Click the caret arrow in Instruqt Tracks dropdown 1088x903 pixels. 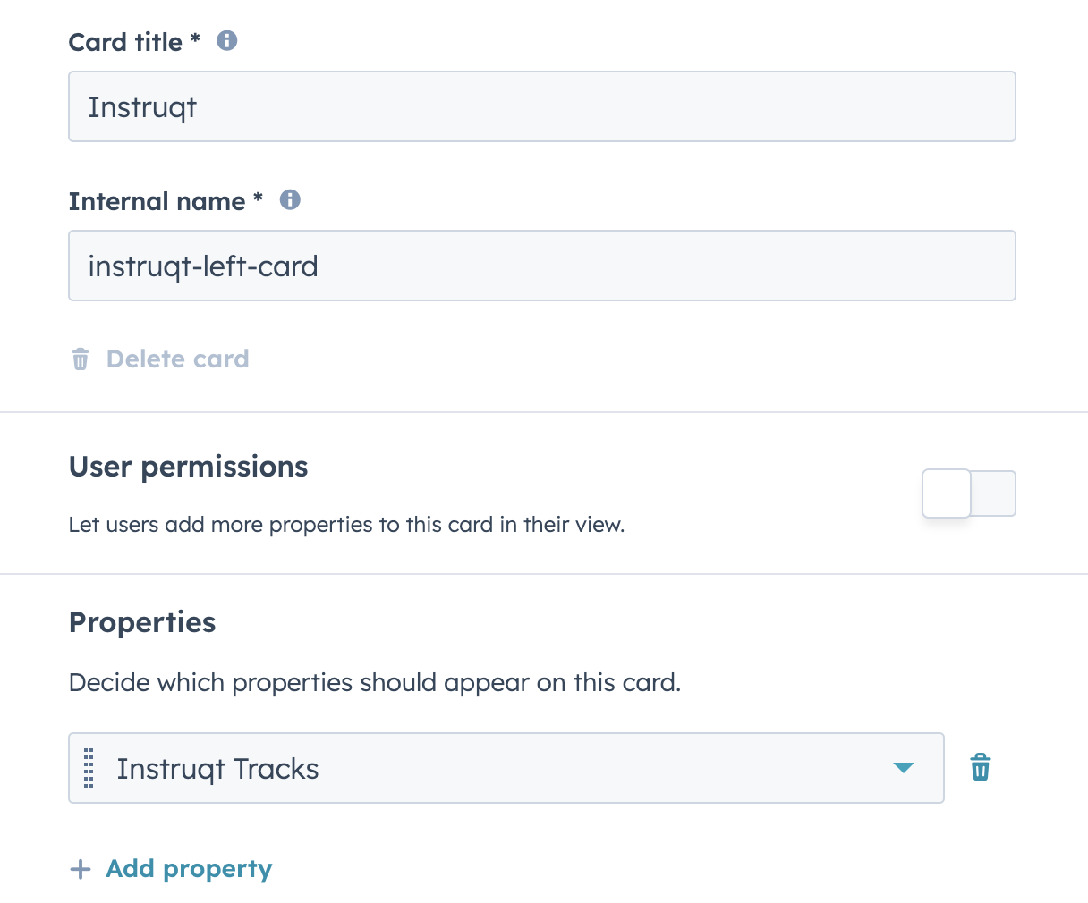click(904, 768)
